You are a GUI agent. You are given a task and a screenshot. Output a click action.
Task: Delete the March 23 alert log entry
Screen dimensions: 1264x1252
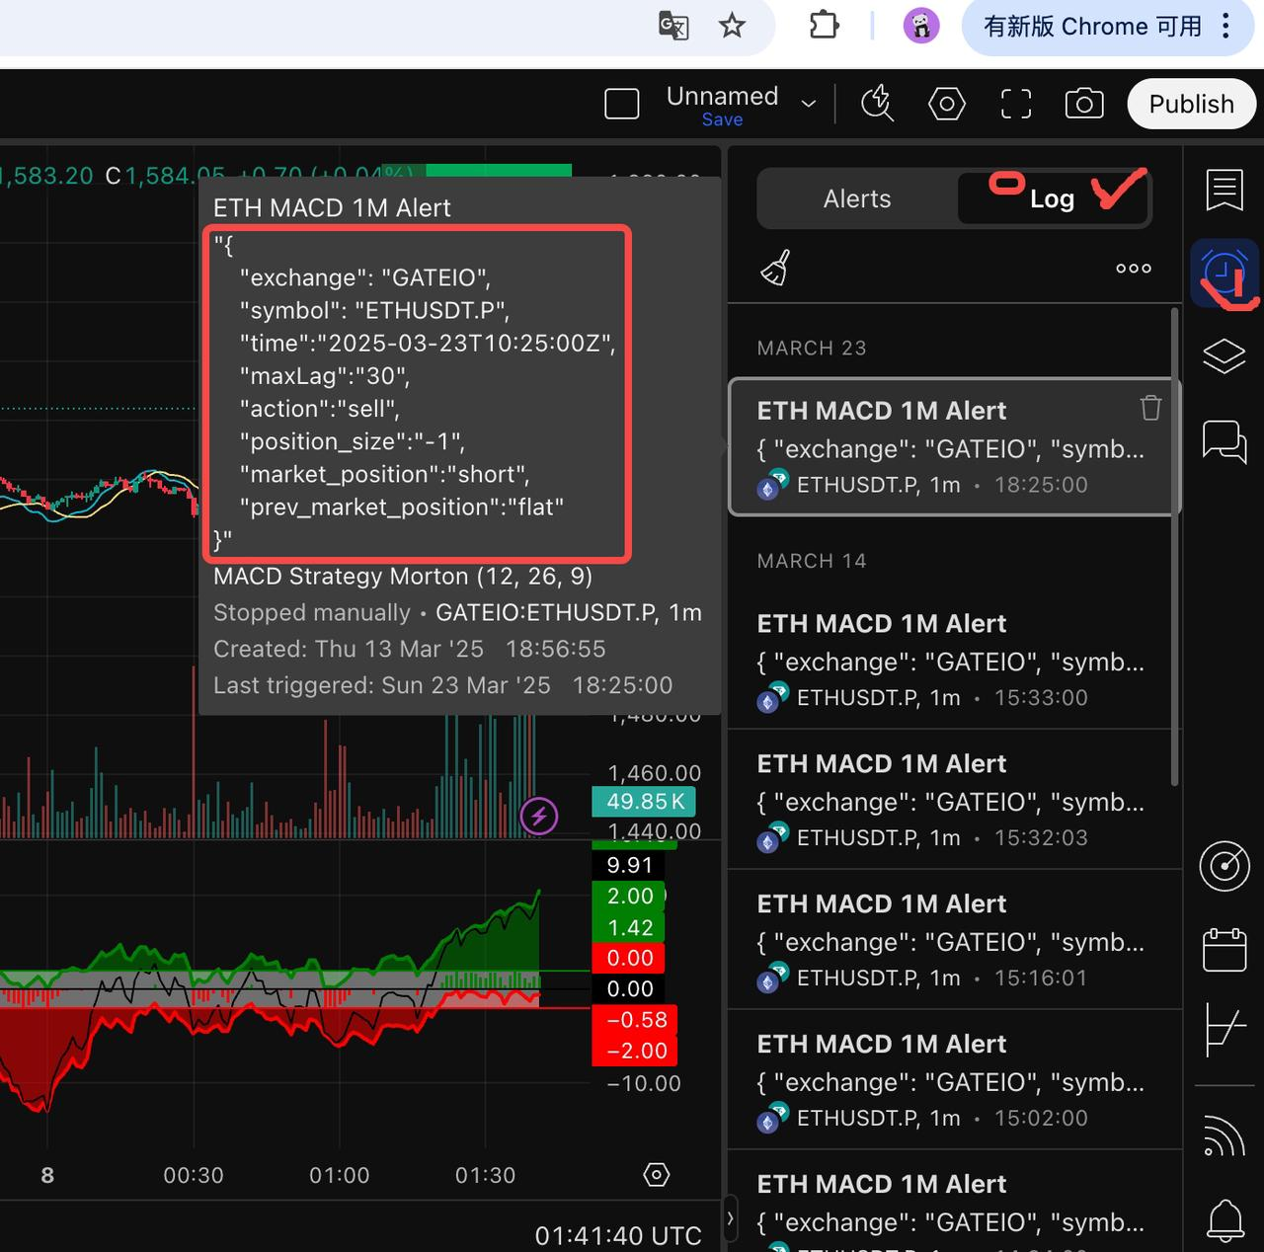(1150, 408)
